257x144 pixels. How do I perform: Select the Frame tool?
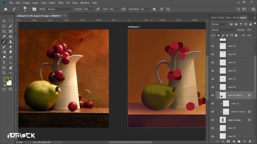(x=10, y=31)
